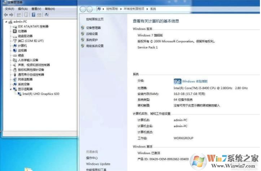
Task: Click the blue Help icon in Device Manager toolbar
Action: click(34, 15)
